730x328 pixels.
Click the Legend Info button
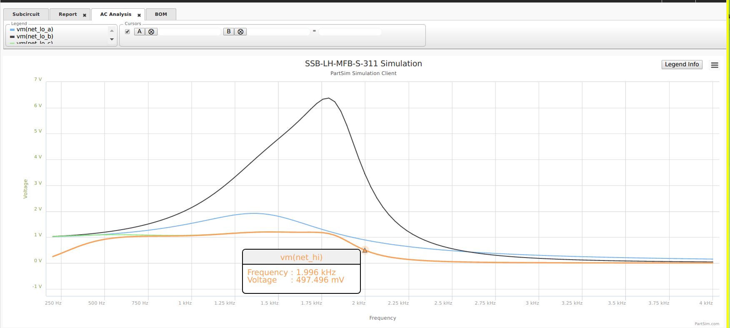point(682,64)
